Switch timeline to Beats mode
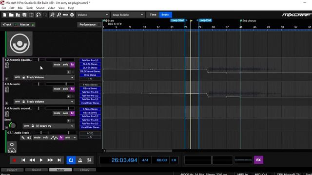 [165, 15]
